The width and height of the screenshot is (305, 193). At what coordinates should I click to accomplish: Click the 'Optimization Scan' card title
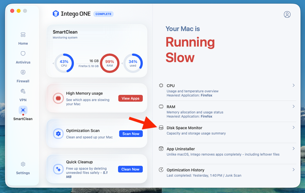tap(83, 130)
